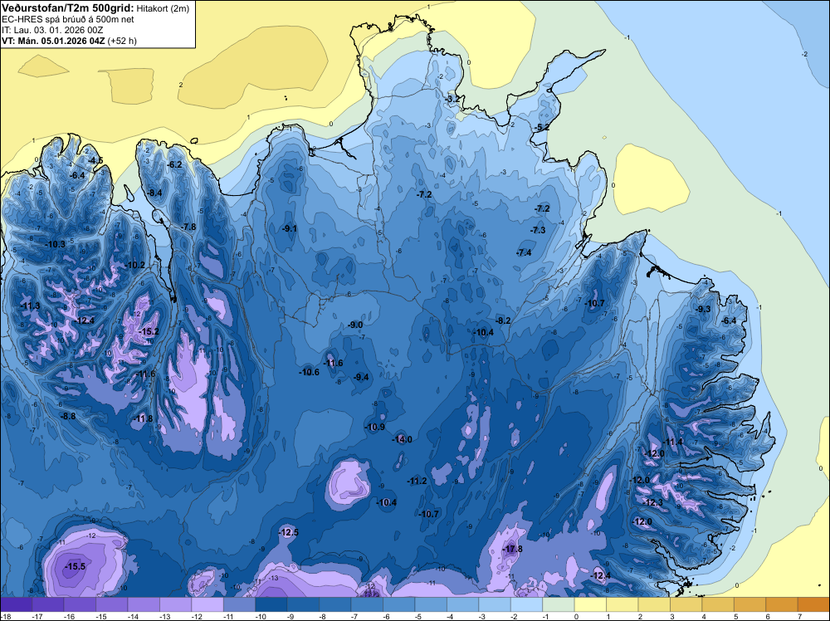Click the -10.2 temperature value

pos(134,265)
